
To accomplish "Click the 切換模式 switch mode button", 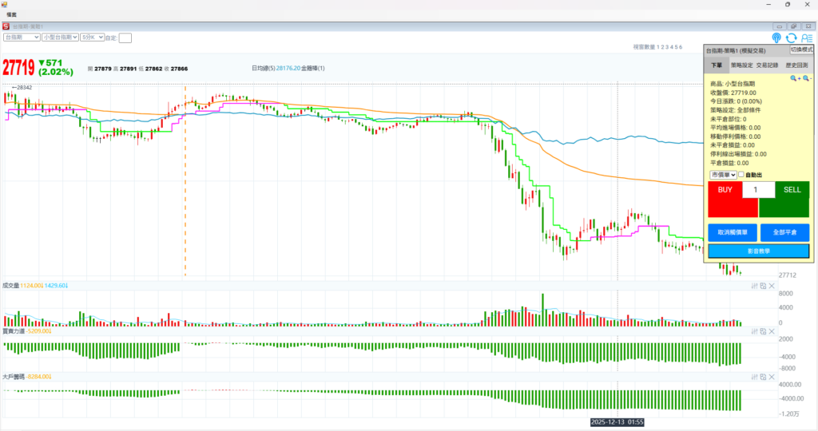I will tap(800, 49).
